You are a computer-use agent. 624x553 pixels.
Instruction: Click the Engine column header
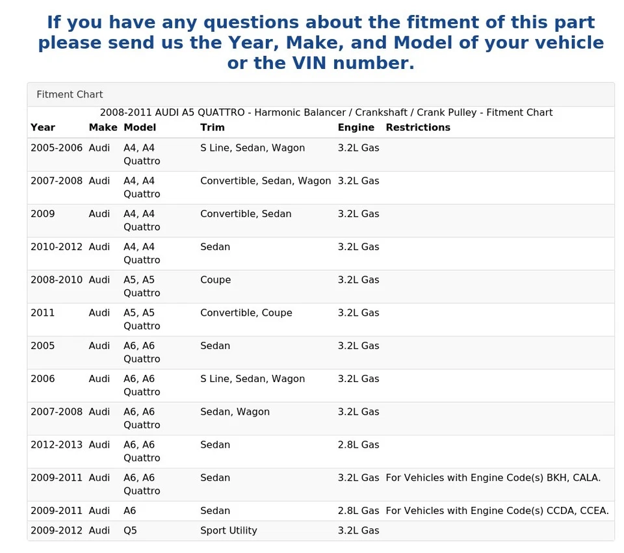pyautogui.click(x=356, y=127)
